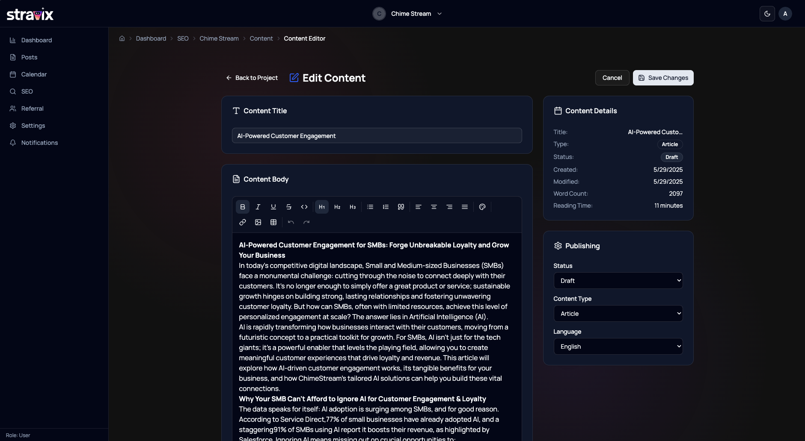Open Referral in the sidebar
Viewport: 805px width, 441px height.
[54, 109]
